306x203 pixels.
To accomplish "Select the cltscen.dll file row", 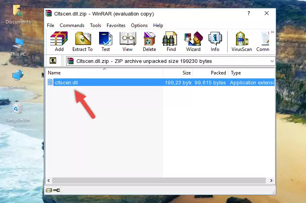I will click(x=160, y=82).
